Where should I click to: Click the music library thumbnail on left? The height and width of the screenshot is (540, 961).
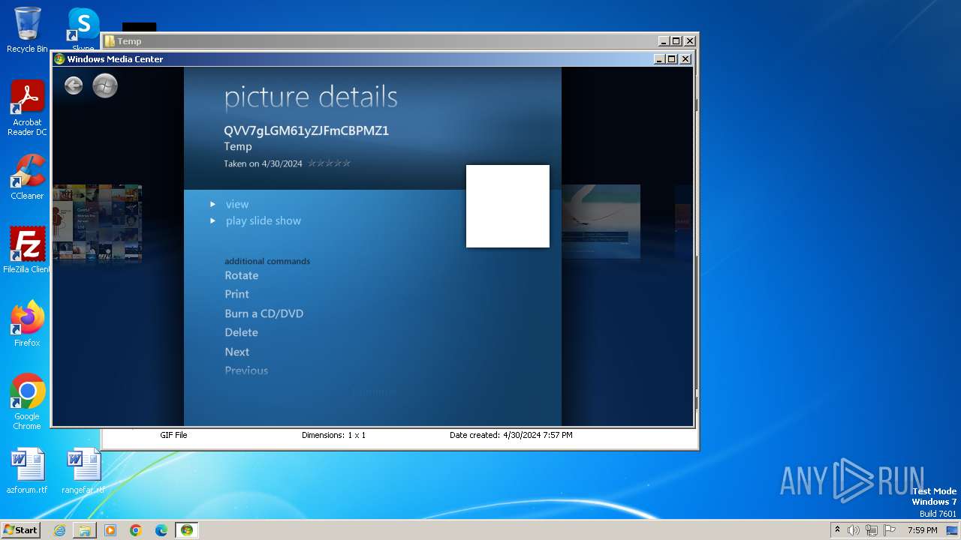(98, 223)
